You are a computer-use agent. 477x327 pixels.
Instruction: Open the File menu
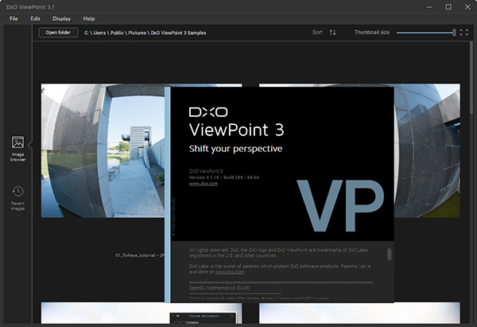coord(14,18)
